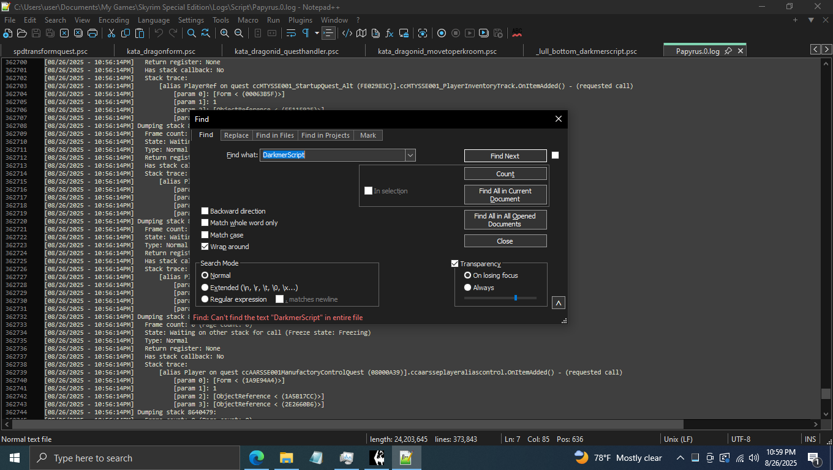Click the Find Next button
Screen dimensions: 833x470
[505, 156]
